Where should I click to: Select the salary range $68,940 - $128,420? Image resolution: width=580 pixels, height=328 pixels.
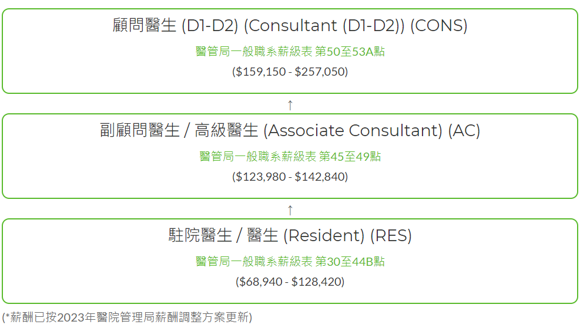click(x=290, y=282)
